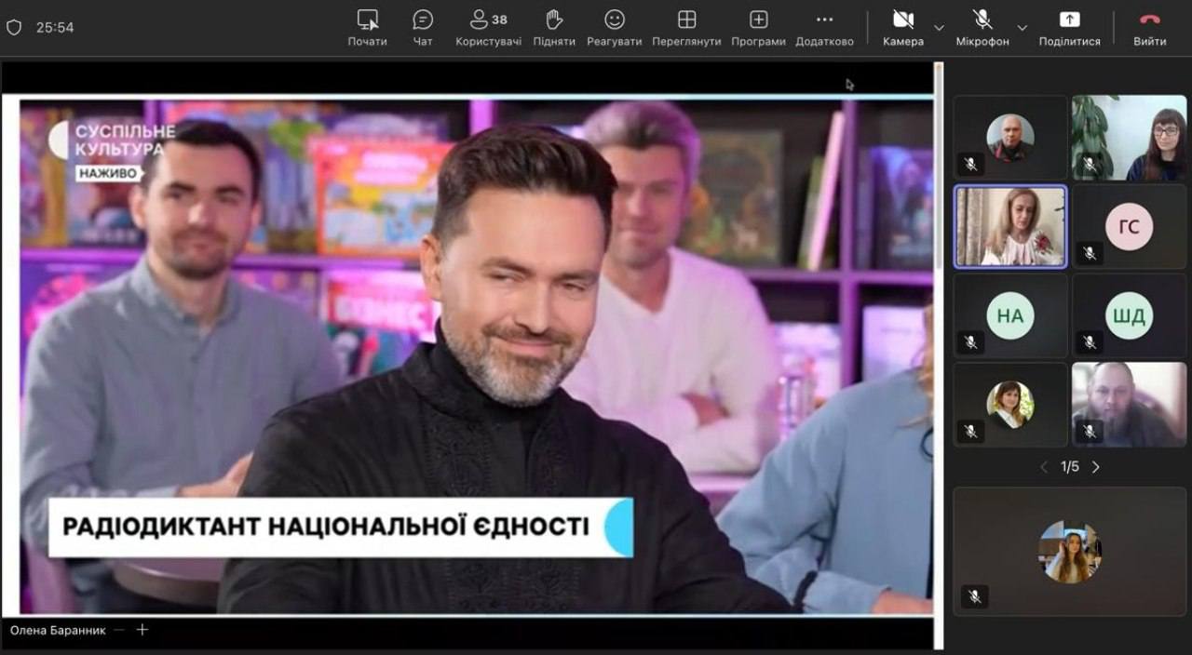Image resolution: width=1192 pixels, height=655 pixels.
Task: Raise hand with Підняти
Action: click(554, 27)
